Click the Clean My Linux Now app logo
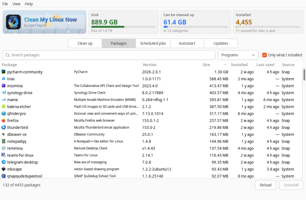 [x=13, y=22]
